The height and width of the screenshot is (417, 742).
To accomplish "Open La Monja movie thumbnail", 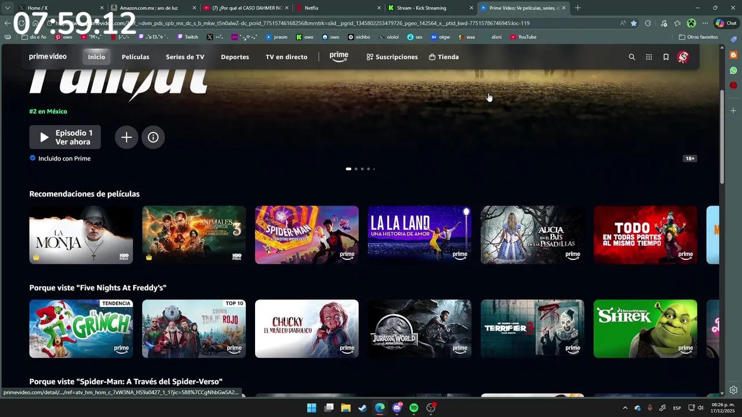I will (81, 235).
